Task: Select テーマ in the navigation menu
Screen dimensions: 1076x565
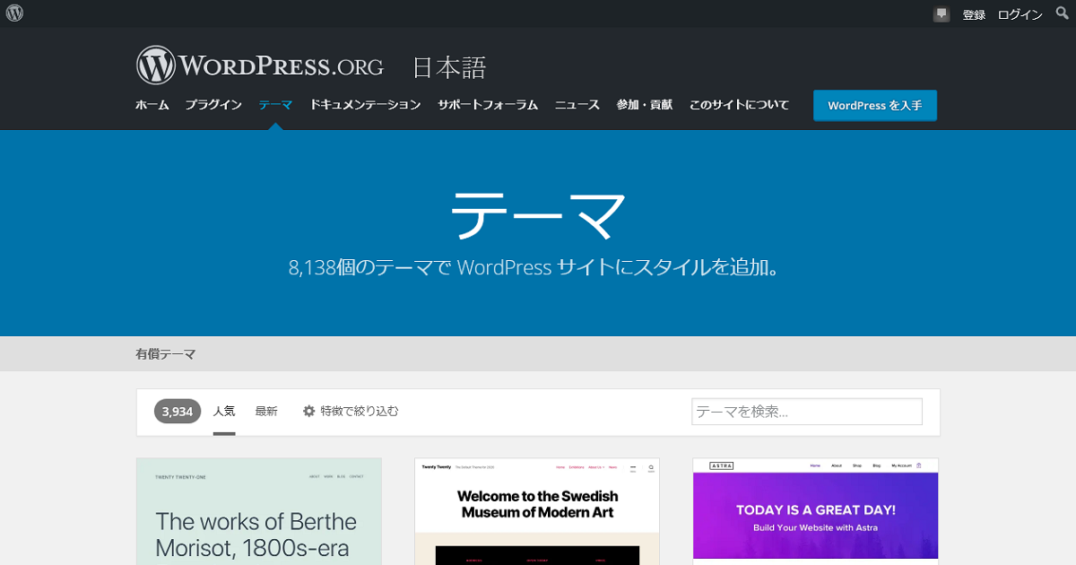Action: 275,105
